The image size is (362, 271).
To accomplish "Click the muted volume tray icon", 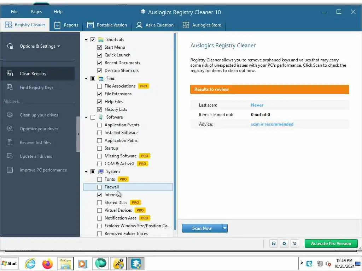I will pyautogui.click(x=328, y=263).
